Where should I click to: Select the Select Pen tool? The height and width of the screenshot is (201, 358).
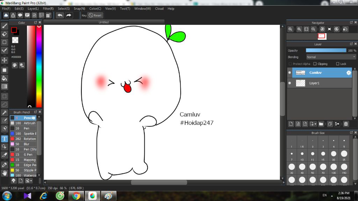point(4,120)
